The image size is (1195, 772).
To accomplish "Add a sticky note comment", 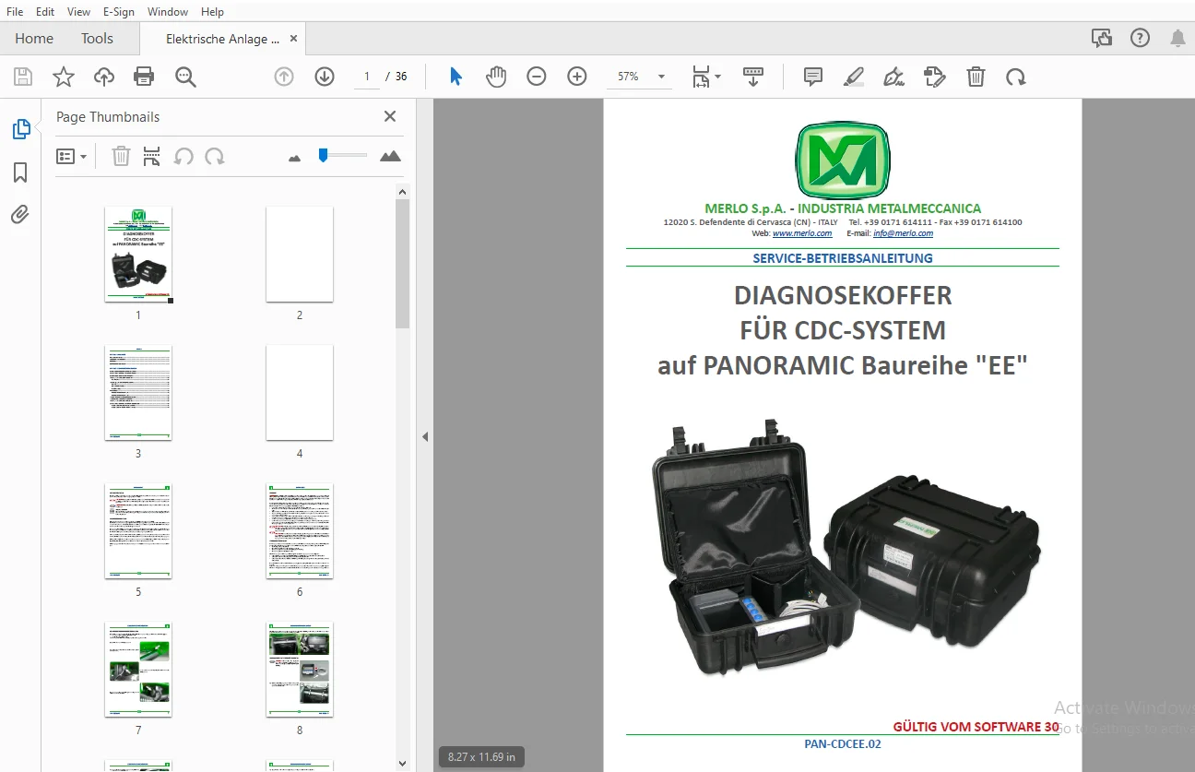I will (x=812, y=77).
